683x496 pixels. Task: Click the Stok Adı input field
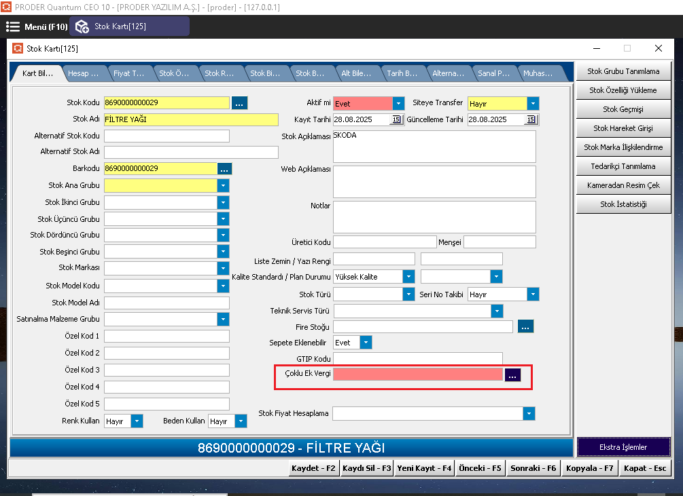pyautogui.click(x=191, y=119)
